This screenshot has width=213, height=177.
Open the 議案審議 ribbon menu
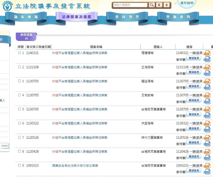click(26, 17)
